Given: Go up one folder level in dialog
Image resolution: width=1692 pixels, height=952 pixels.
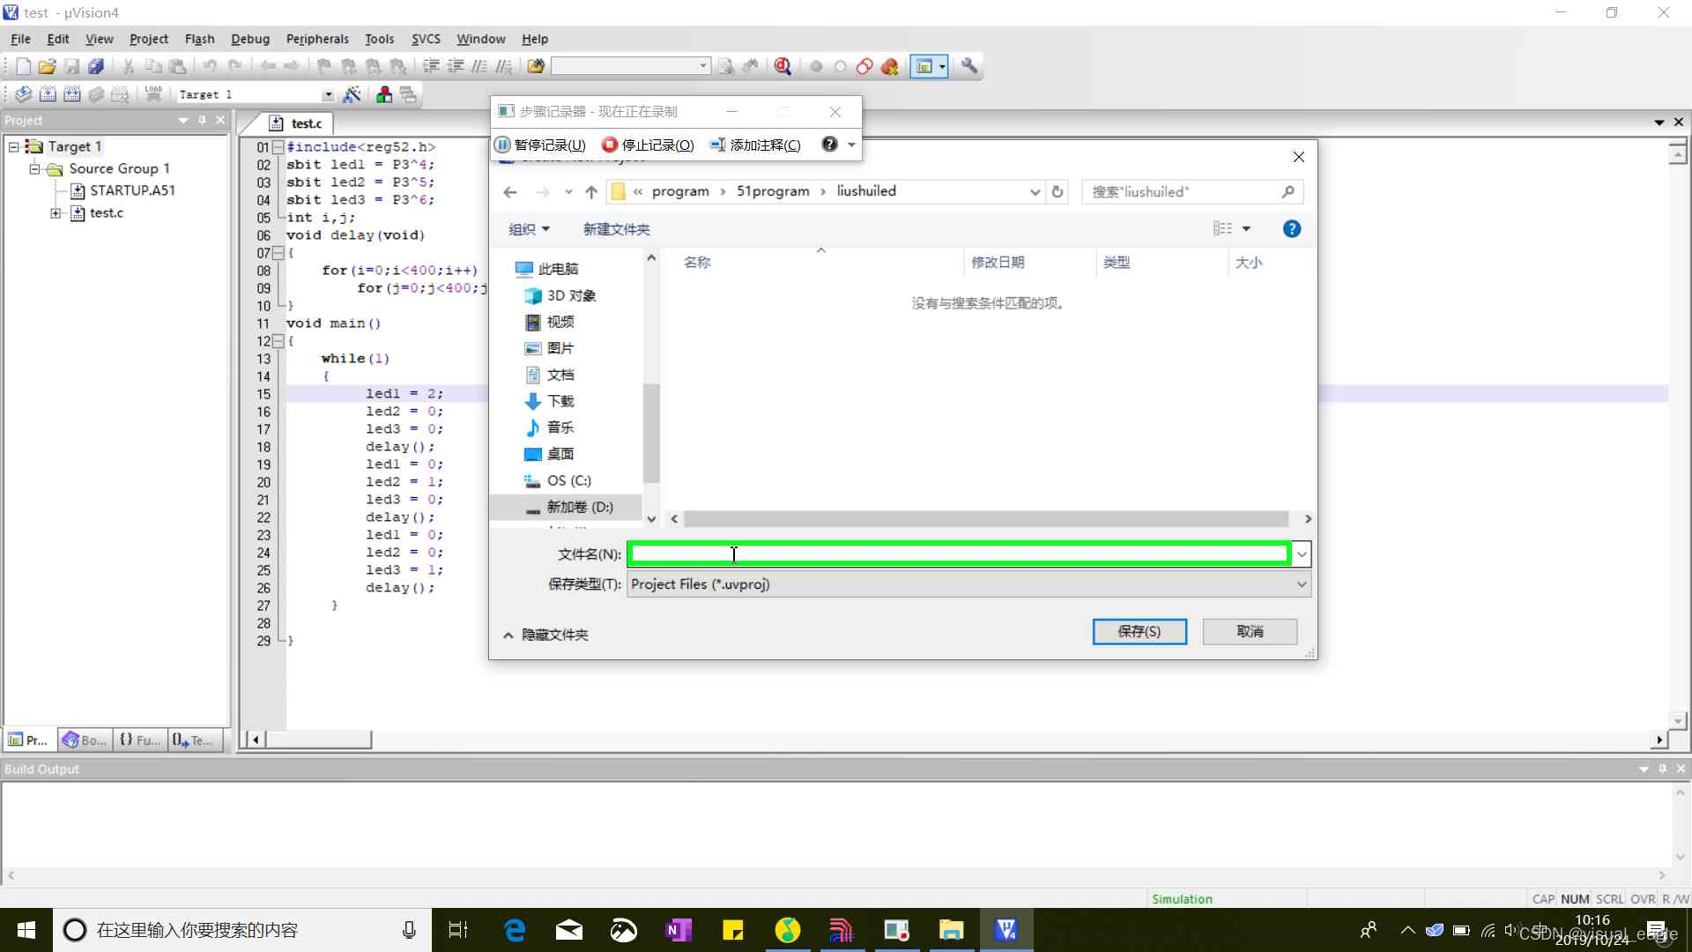Looking at the screenshot, I should pyautogui.click(x=591, y=191).
